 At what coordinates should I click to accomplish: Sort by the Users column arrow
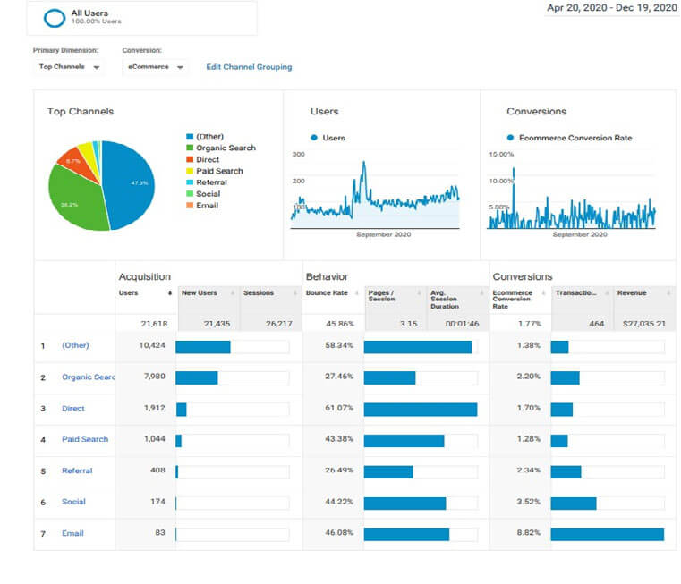coord(170,293)
